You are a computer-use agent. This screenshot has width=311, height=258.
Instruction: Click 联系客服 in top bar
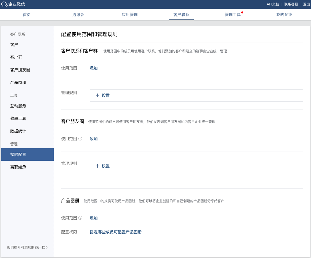point(291,4)
